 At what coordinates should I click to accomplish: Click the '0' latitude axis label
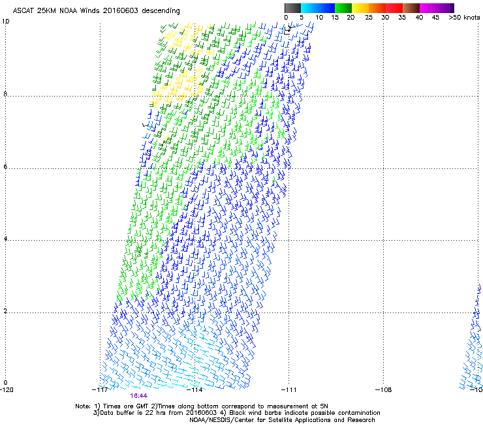(5, 383)
